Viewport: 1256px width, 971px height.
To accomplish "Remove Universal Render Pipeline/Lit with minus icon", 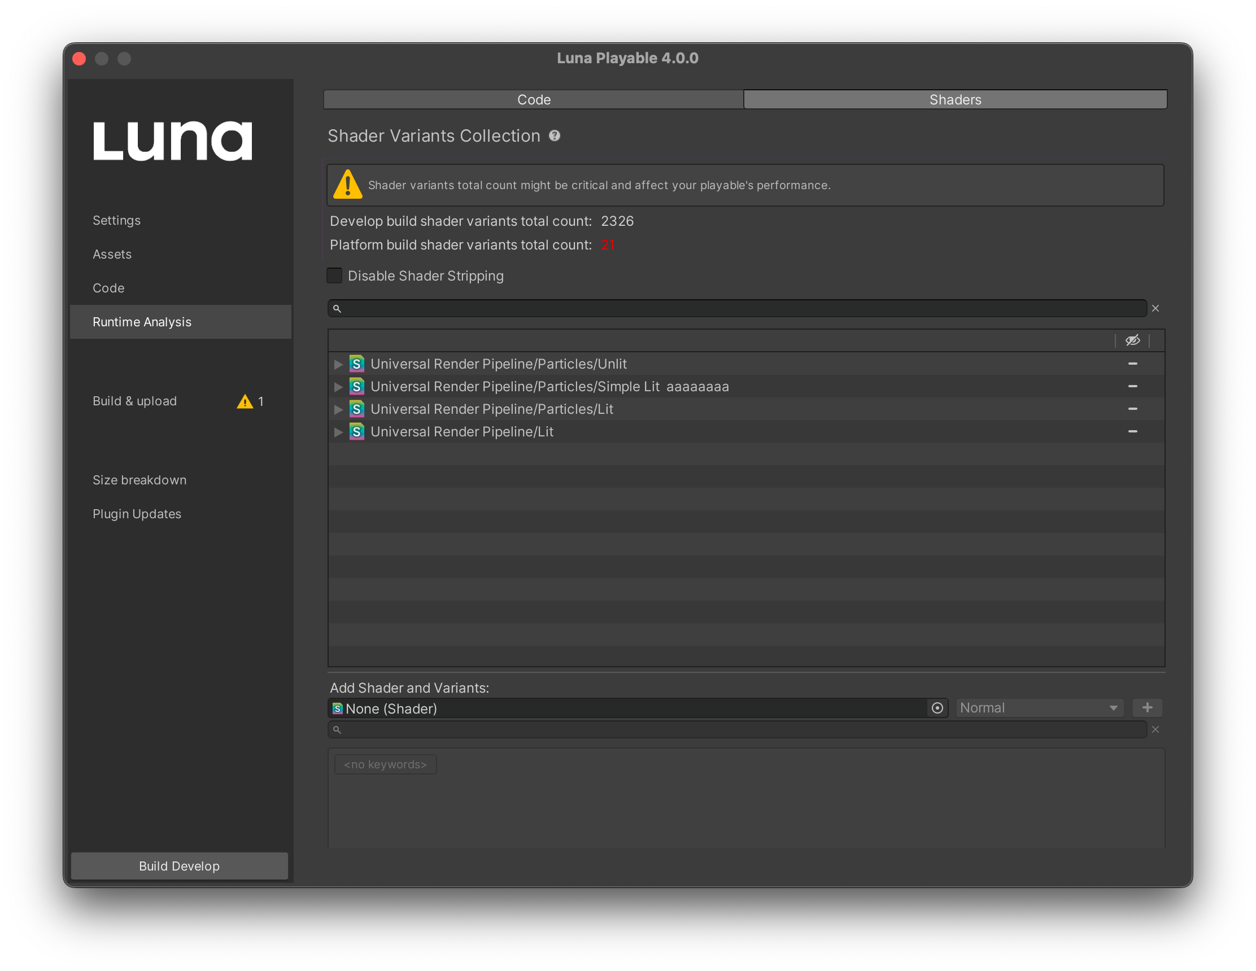I will 1132,431.
